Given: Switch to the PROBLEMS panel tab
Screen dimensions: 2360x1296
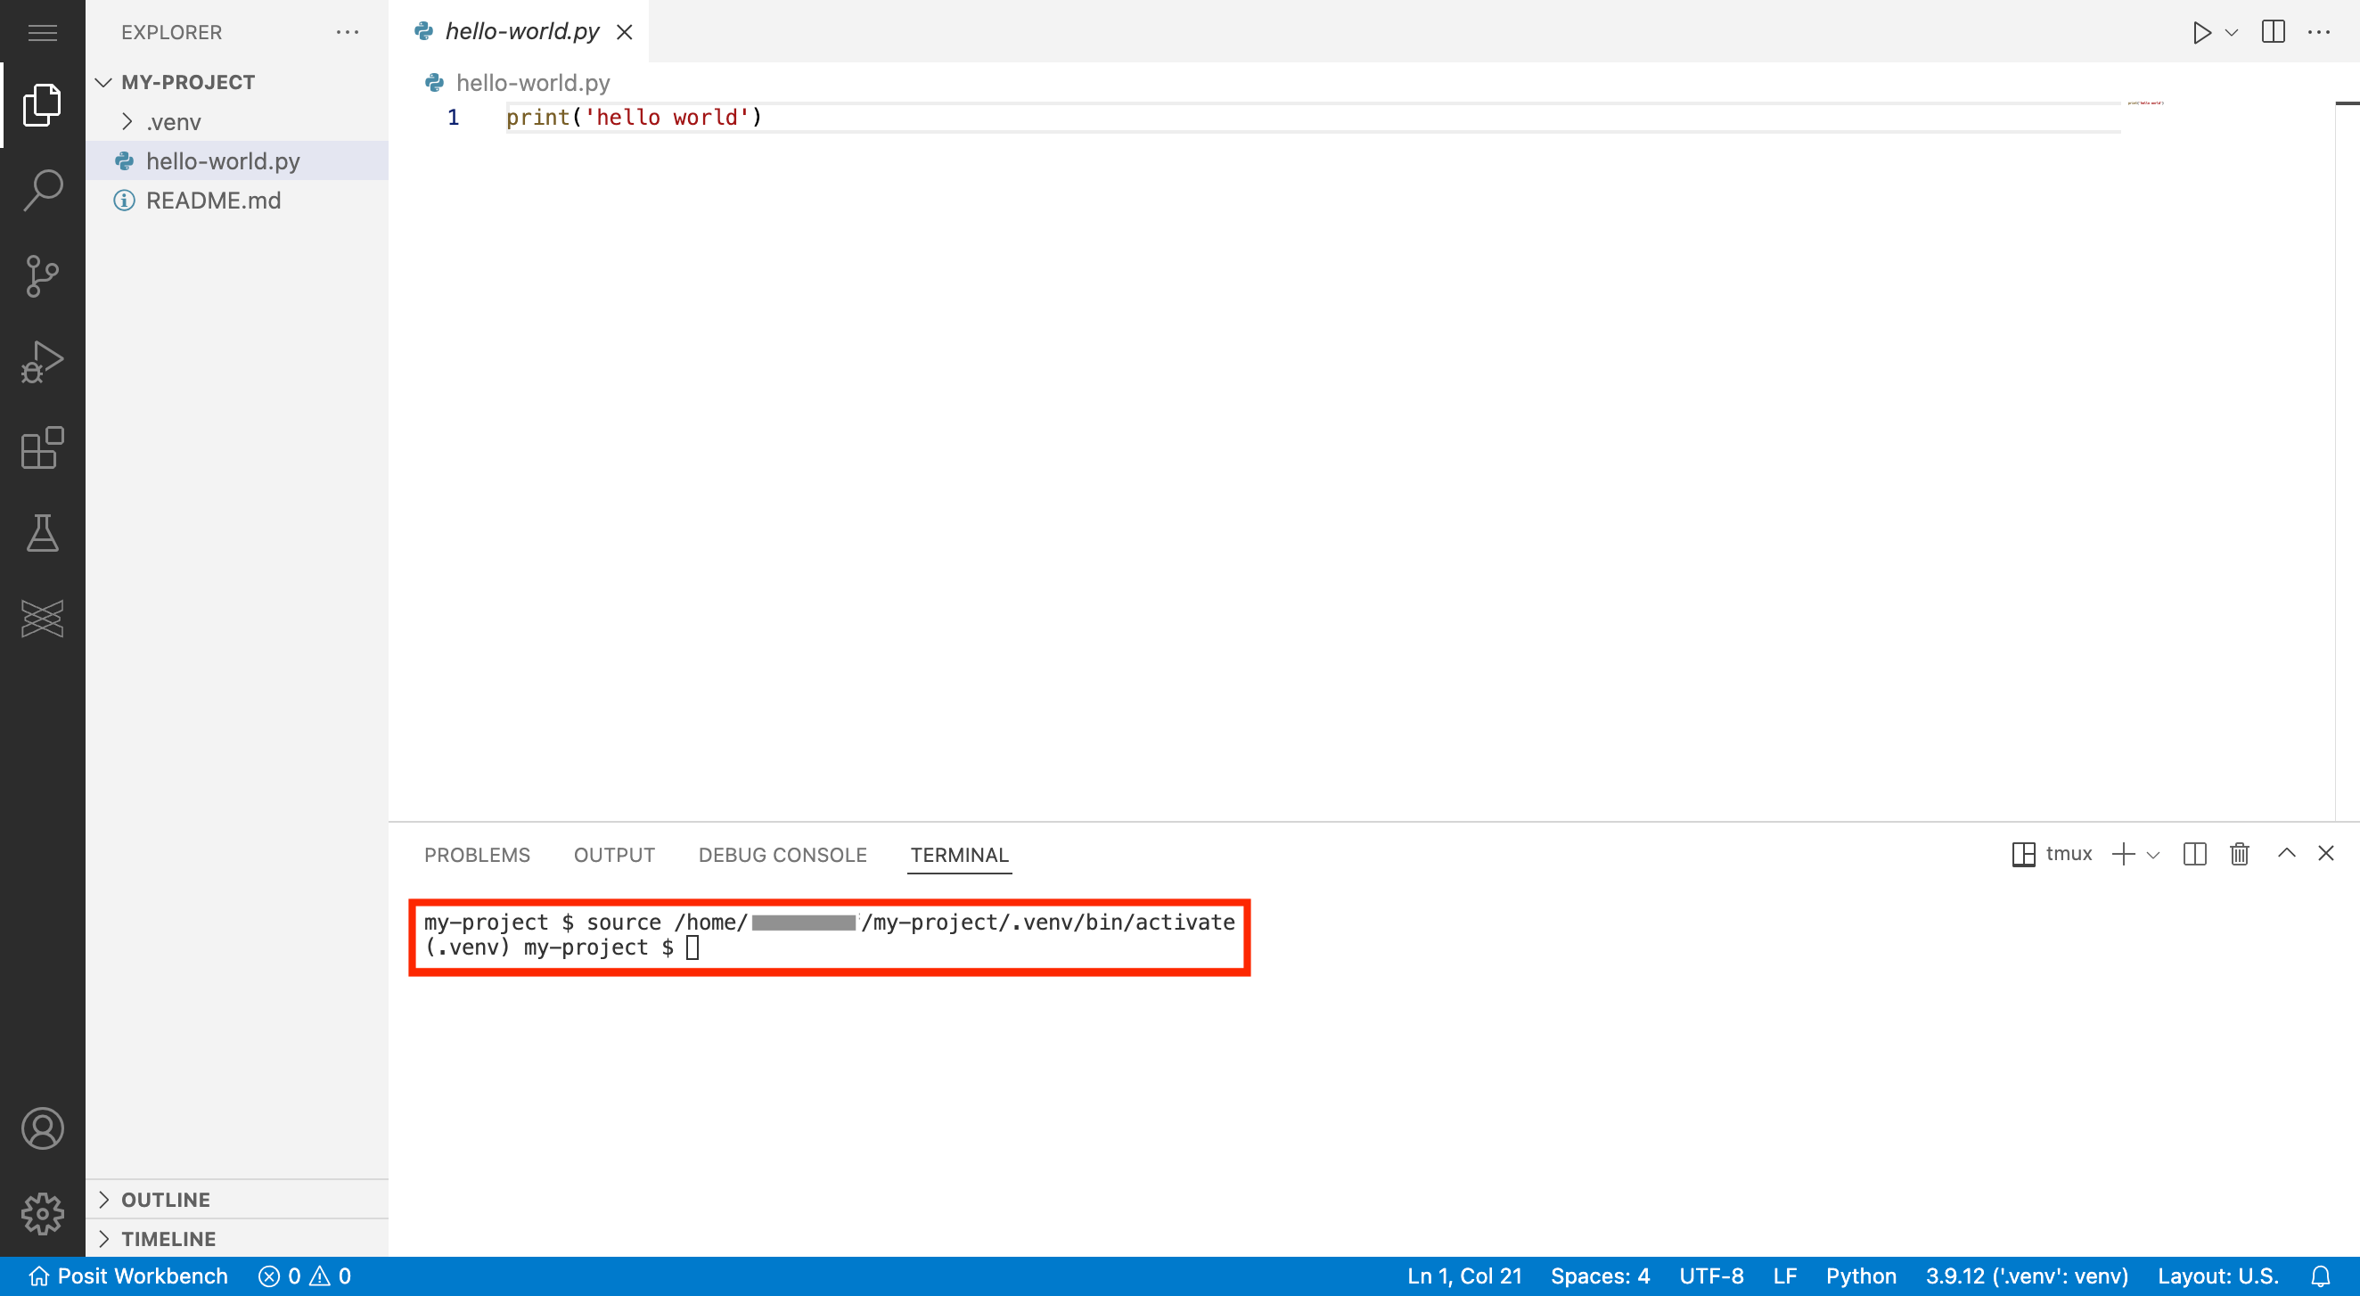Looking at the screenshot, I should pos(477,855).
